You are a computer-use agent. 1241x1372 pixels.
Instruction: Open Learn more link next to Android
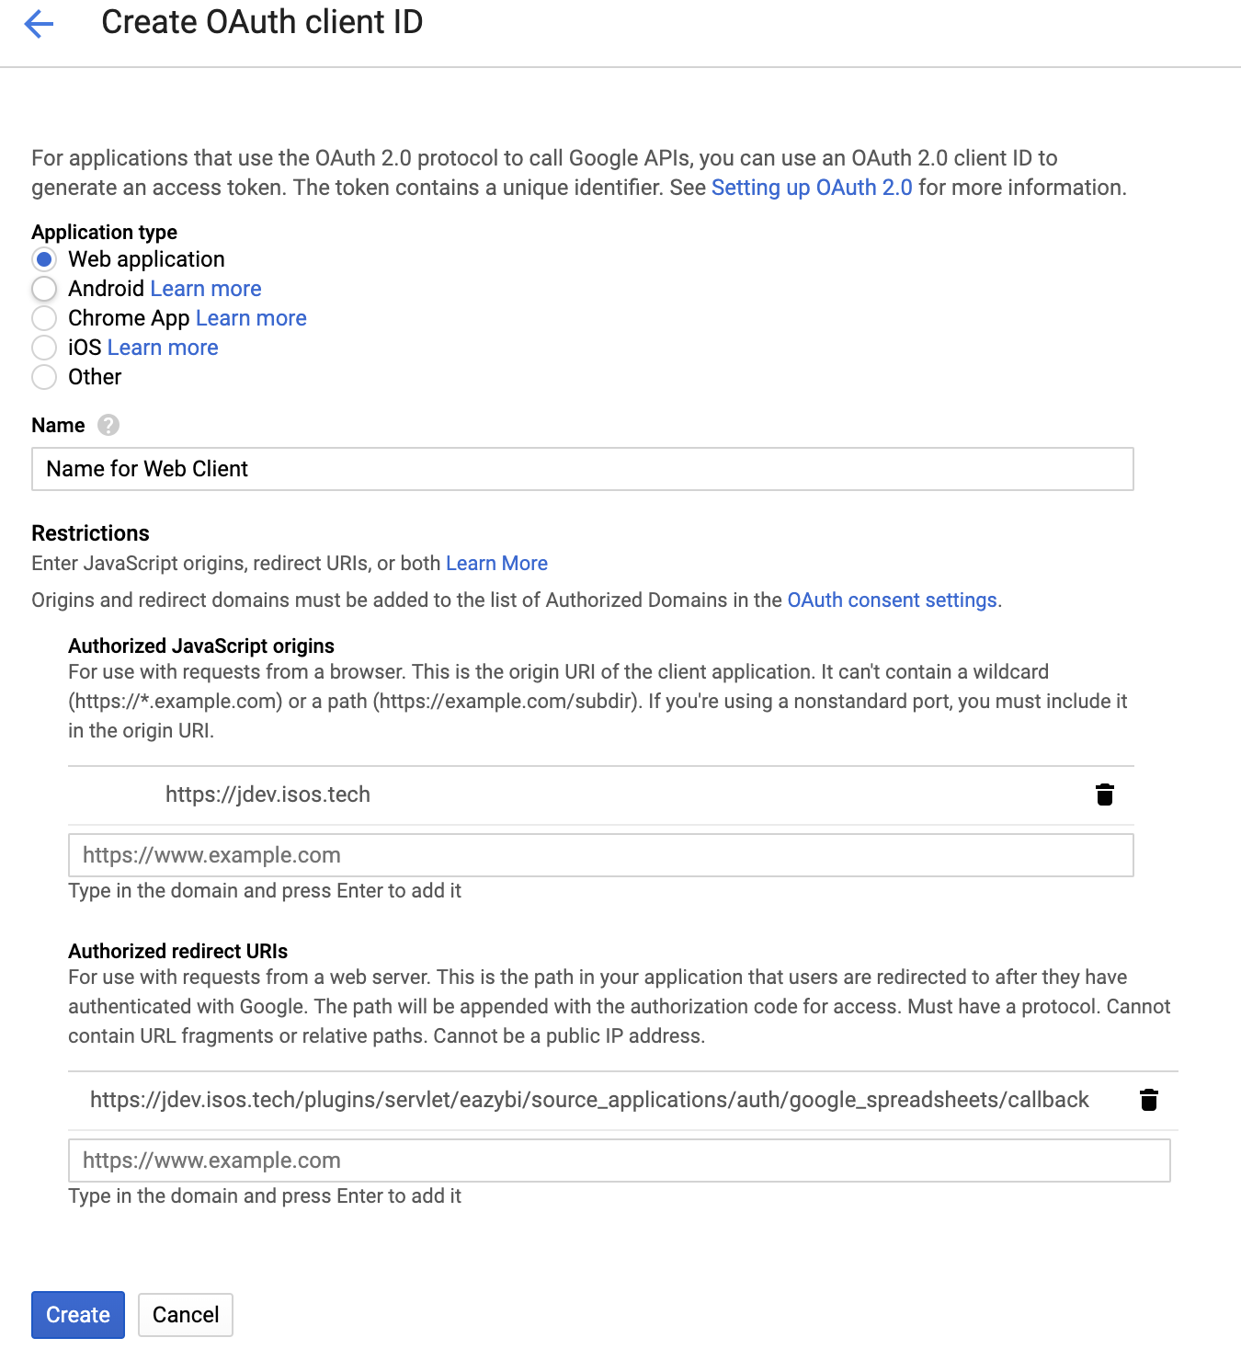(x=205, y=289)
